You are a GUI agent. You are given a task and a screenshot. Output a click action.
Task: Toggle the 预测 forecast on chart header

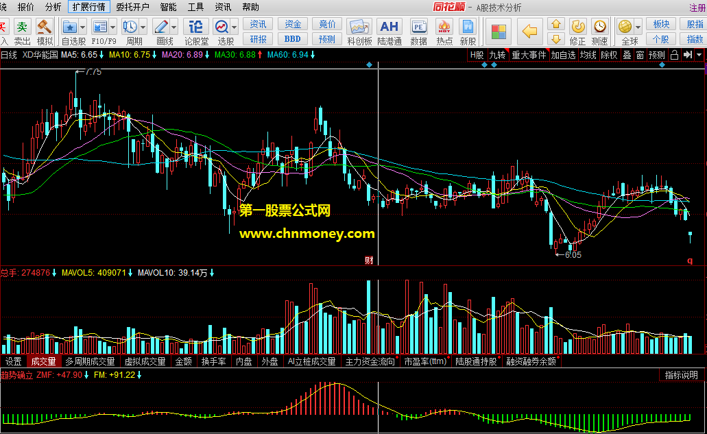click(x=656, y=55)
